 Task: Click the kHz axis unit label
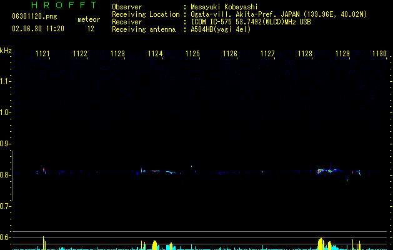6,51
